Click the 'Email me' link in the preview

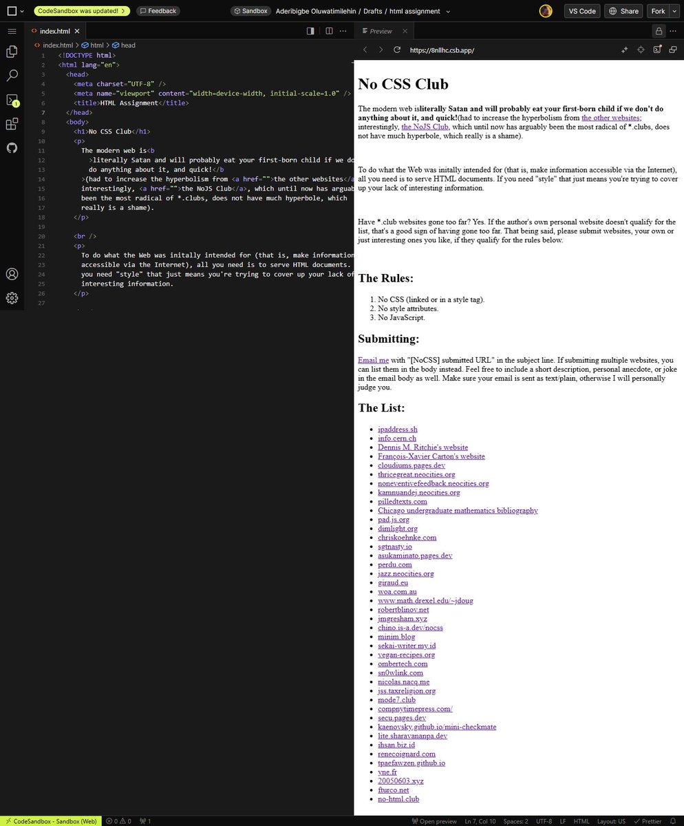[374, 360]
